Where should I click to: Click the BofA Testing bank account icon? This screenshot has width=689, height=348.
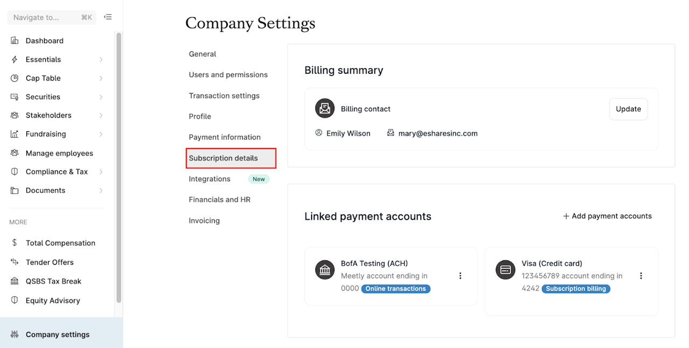(x=325, y=270)
